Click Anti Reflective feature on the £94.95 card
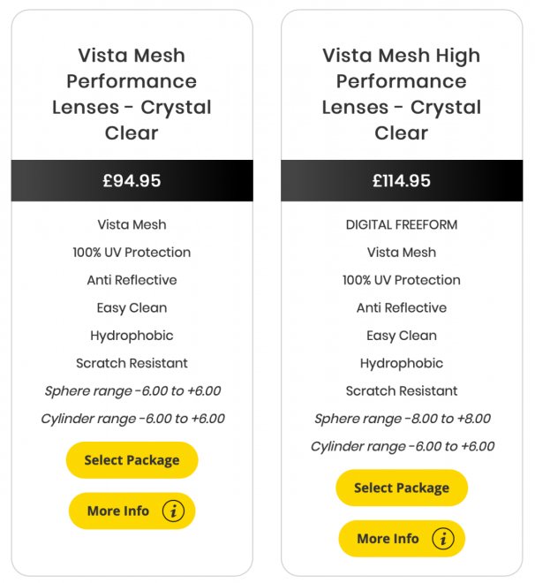Image resolution: width=535 pixels, height=583 pixels. (132, 280)
